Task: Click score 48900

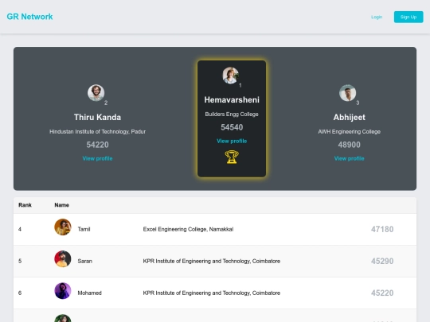Action: [349, 145]
